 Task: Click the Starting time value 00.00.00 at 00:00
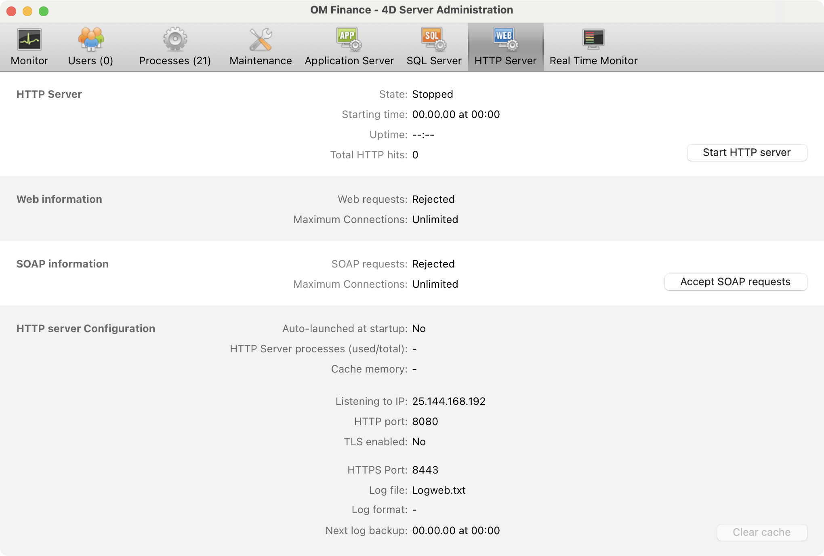click(x=456, y=114)
